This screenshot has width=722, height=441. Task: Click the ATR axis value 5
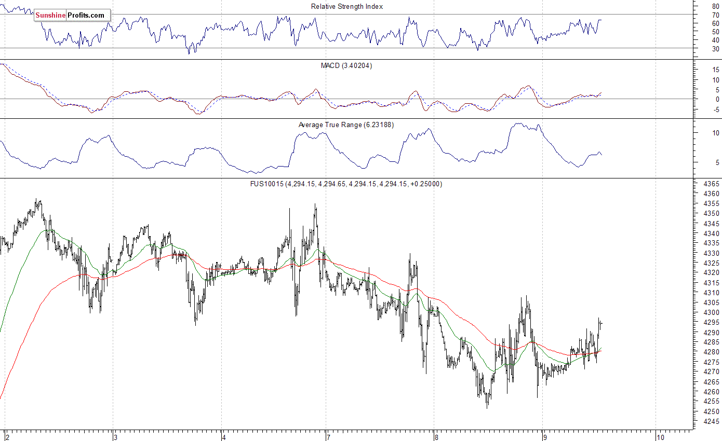[x=717, y=162]
